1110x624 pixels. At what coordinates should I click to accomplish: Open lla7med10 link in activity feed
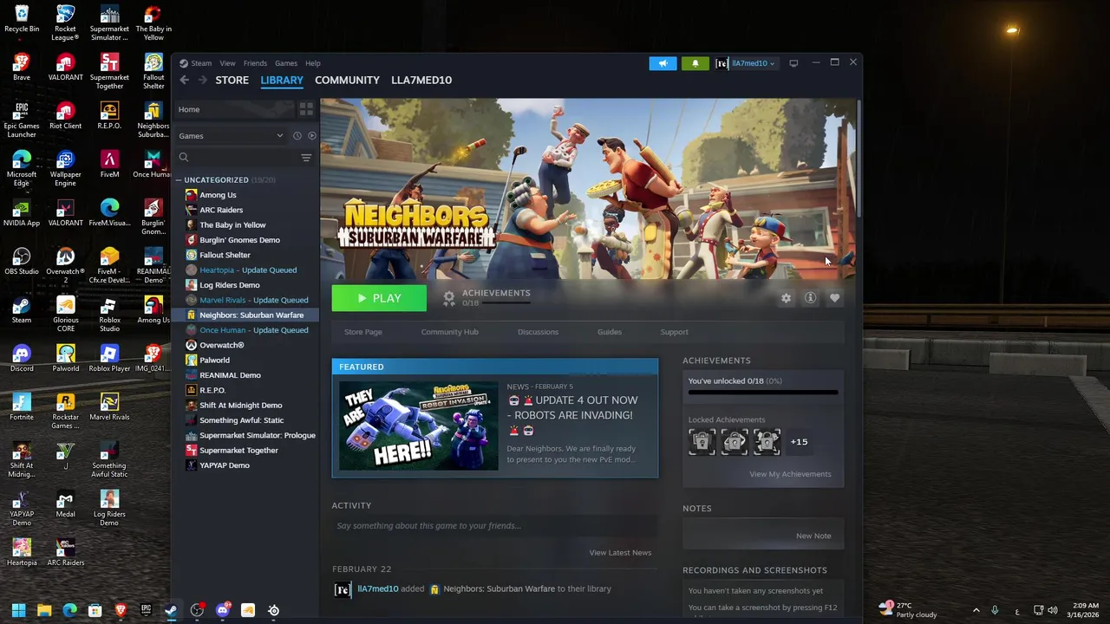click(377, 588)
